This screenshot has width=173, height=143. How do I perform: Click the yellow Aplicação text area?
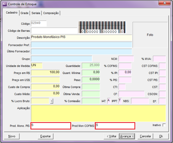[98, 113]
